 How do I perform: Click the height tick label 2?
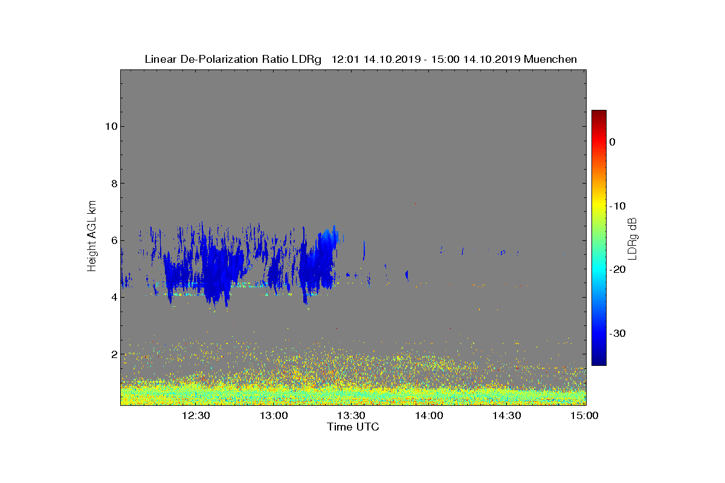coord(113,354)
